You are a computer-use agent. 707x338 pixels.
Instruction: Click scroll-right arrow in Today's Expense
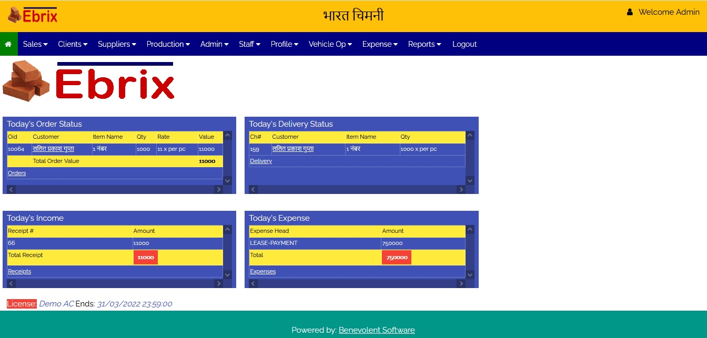[461, 283]
